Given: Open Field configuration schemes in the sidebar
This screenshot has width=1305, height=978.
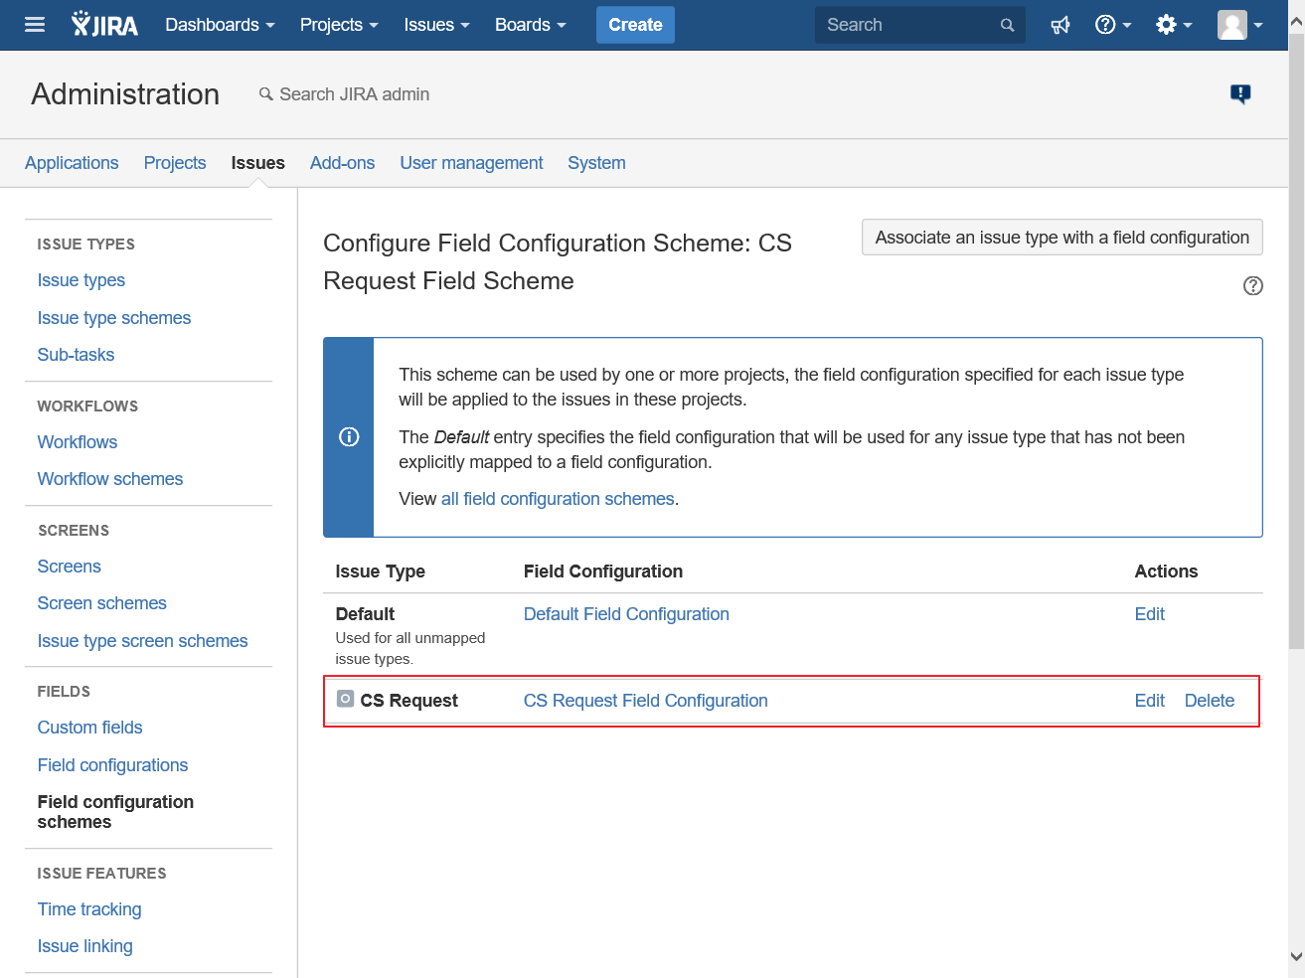Looking at the screenshot, I should (115, 812).
